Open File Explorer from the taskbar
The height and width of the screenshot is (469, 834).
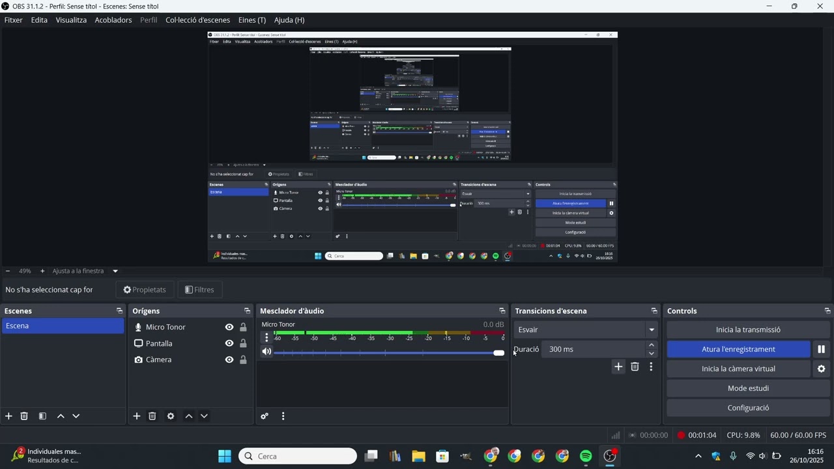(418, 456)
